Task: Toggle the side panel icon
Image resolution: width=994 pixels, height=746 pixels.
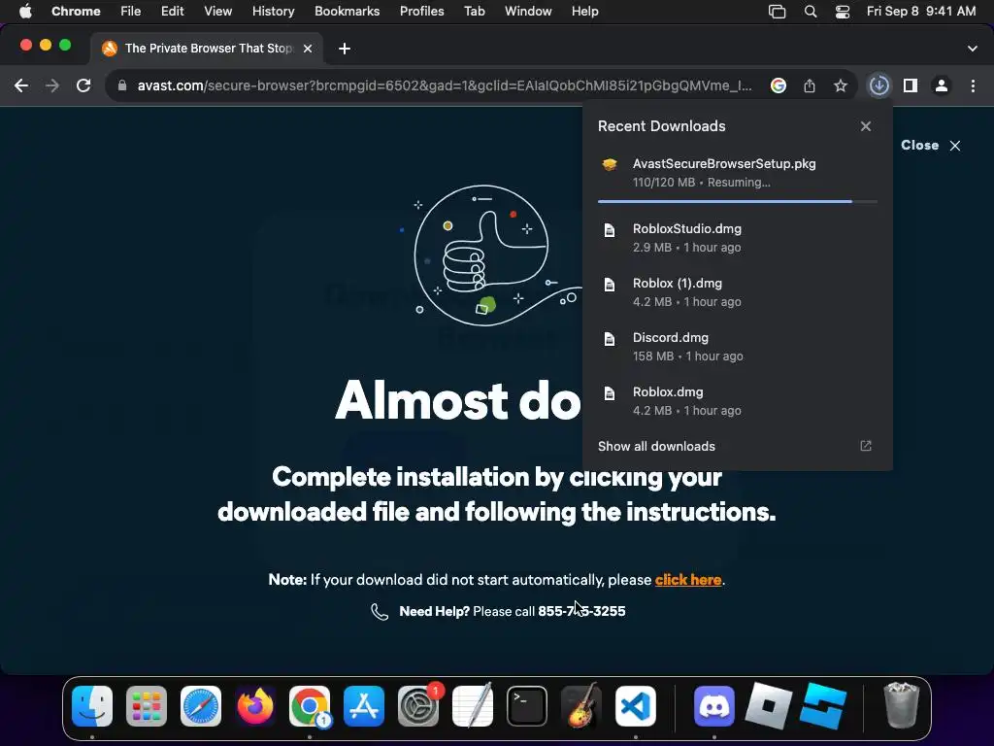Action: pyautogui.click(x=911, y=85)
